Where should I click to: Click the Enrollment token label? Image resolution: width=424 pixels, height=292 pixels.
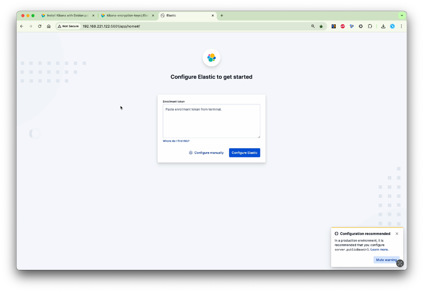(174, 102)
